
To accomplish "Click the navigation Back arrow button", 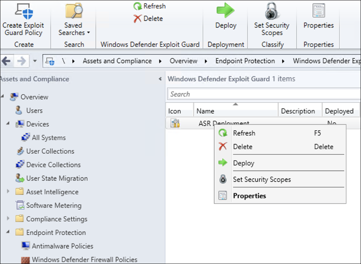I will point(6,61).
